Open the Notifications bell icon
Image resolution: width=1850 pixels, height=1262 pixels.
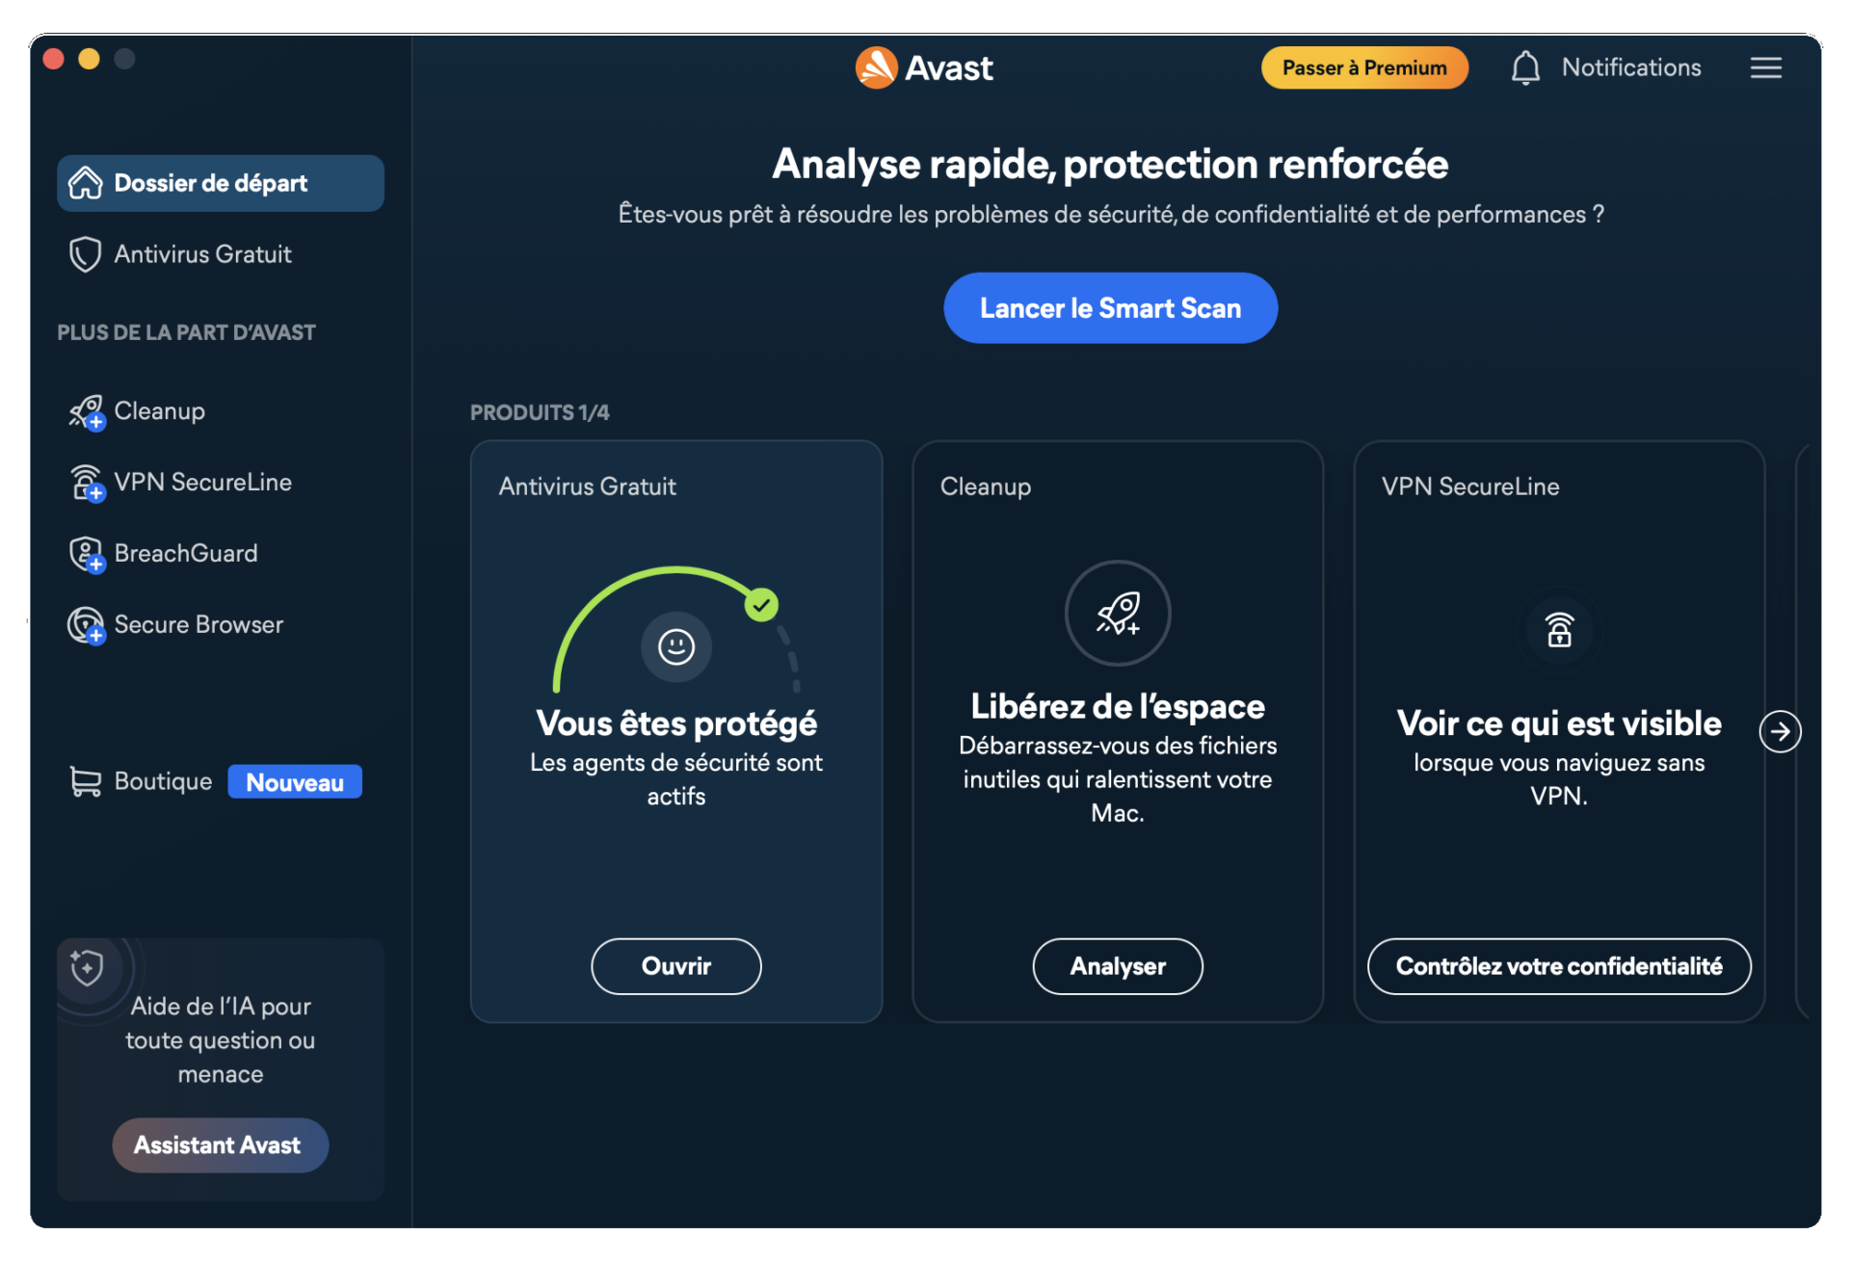(1525, 67)
